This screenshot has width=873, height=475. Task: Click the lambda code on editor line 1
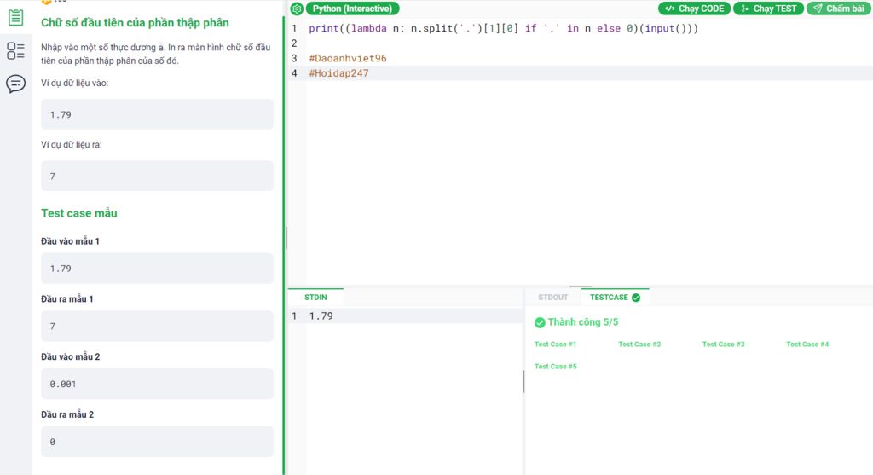point(503,28)
